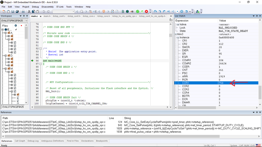Click the Make toolbar icon
The image size is (262, 147).
click(127, 11)
